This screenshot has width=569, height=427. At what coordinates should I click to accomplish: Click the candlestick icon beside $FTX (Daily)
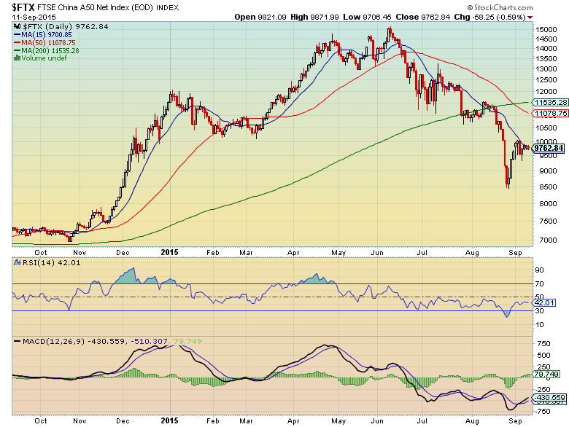(16, 26)
